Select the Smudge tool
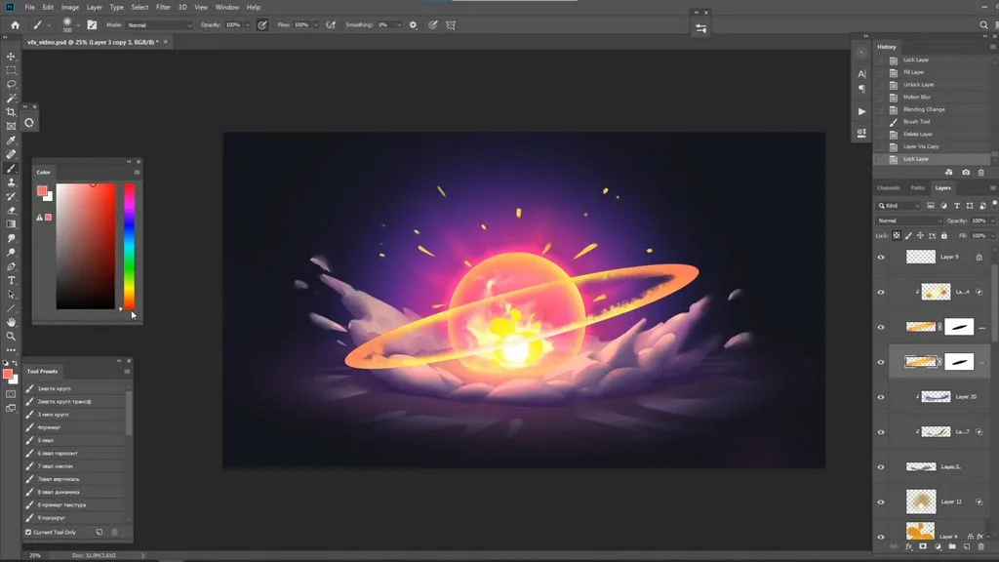999x562 pixels. pyautogui.click(x=11, y=238)
